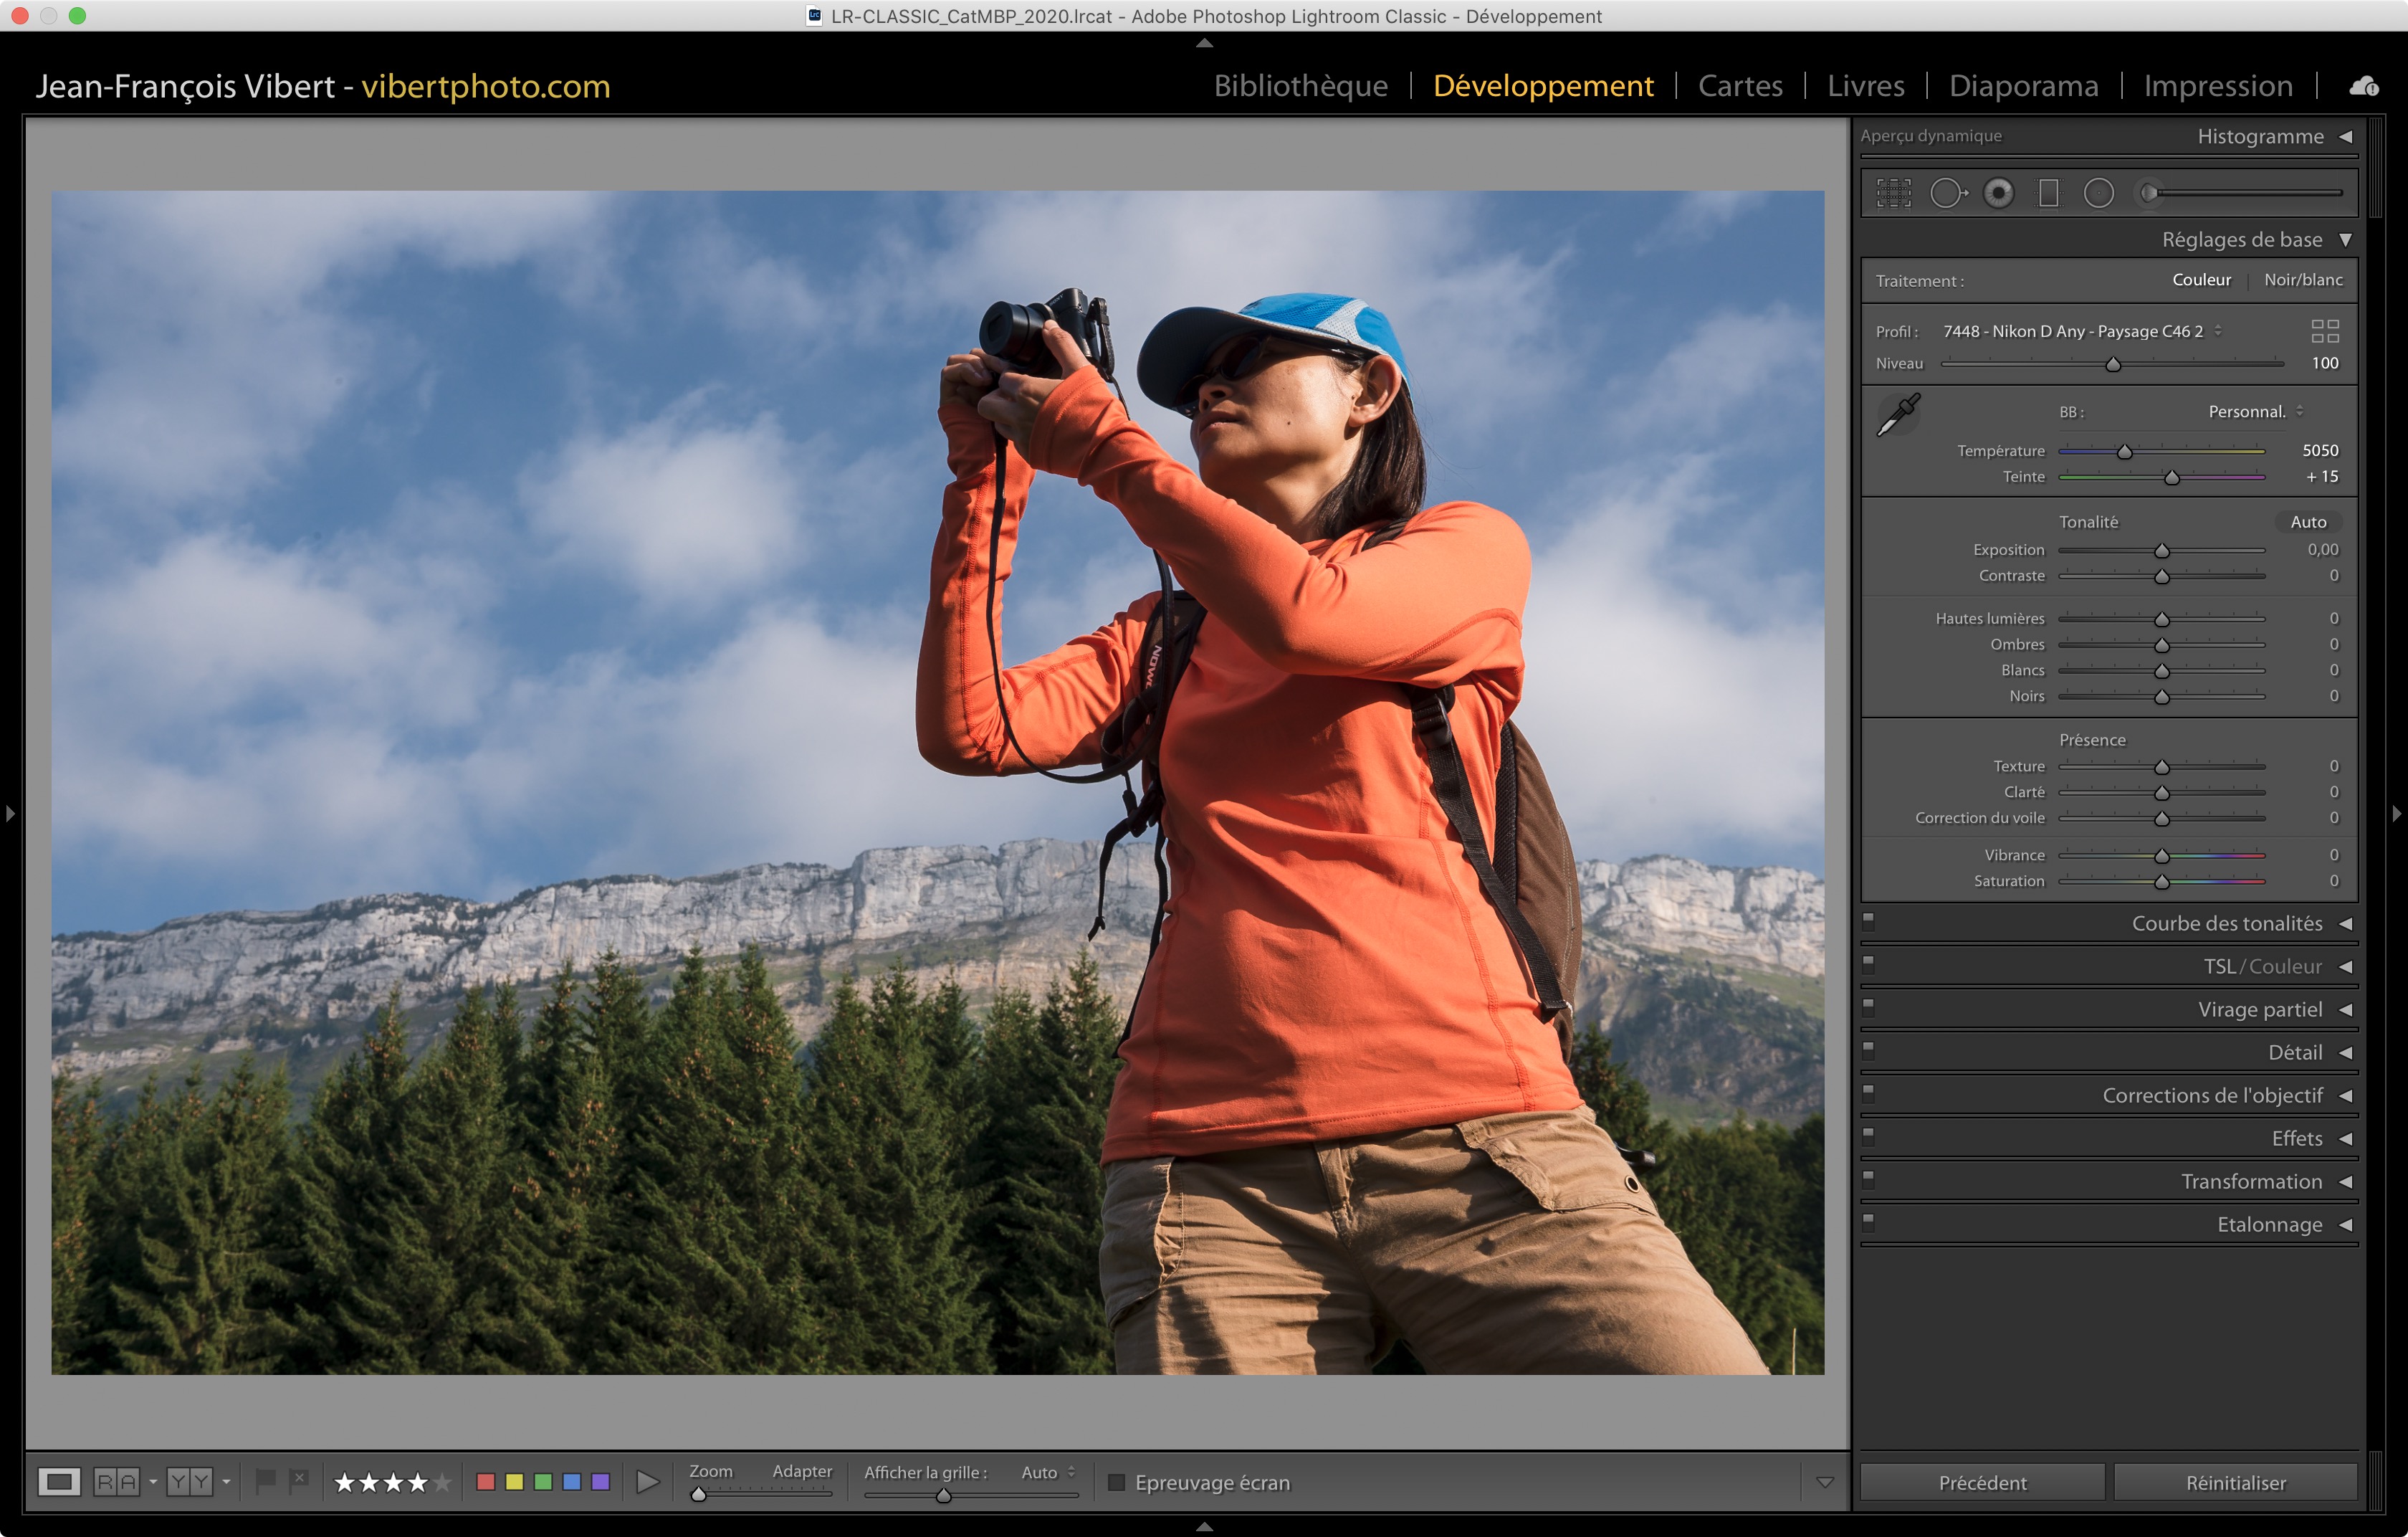Screen dimensions: 2408x1537
Task: Apply the red color label swatch
Action: [x=486, y=1482]
